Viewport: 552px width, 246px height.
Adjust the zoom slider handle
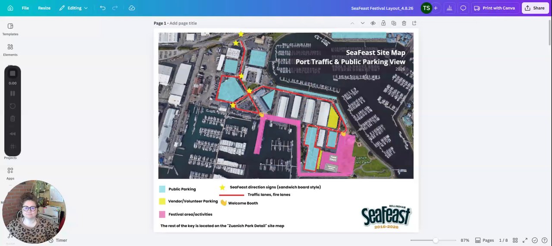point(436,240)
